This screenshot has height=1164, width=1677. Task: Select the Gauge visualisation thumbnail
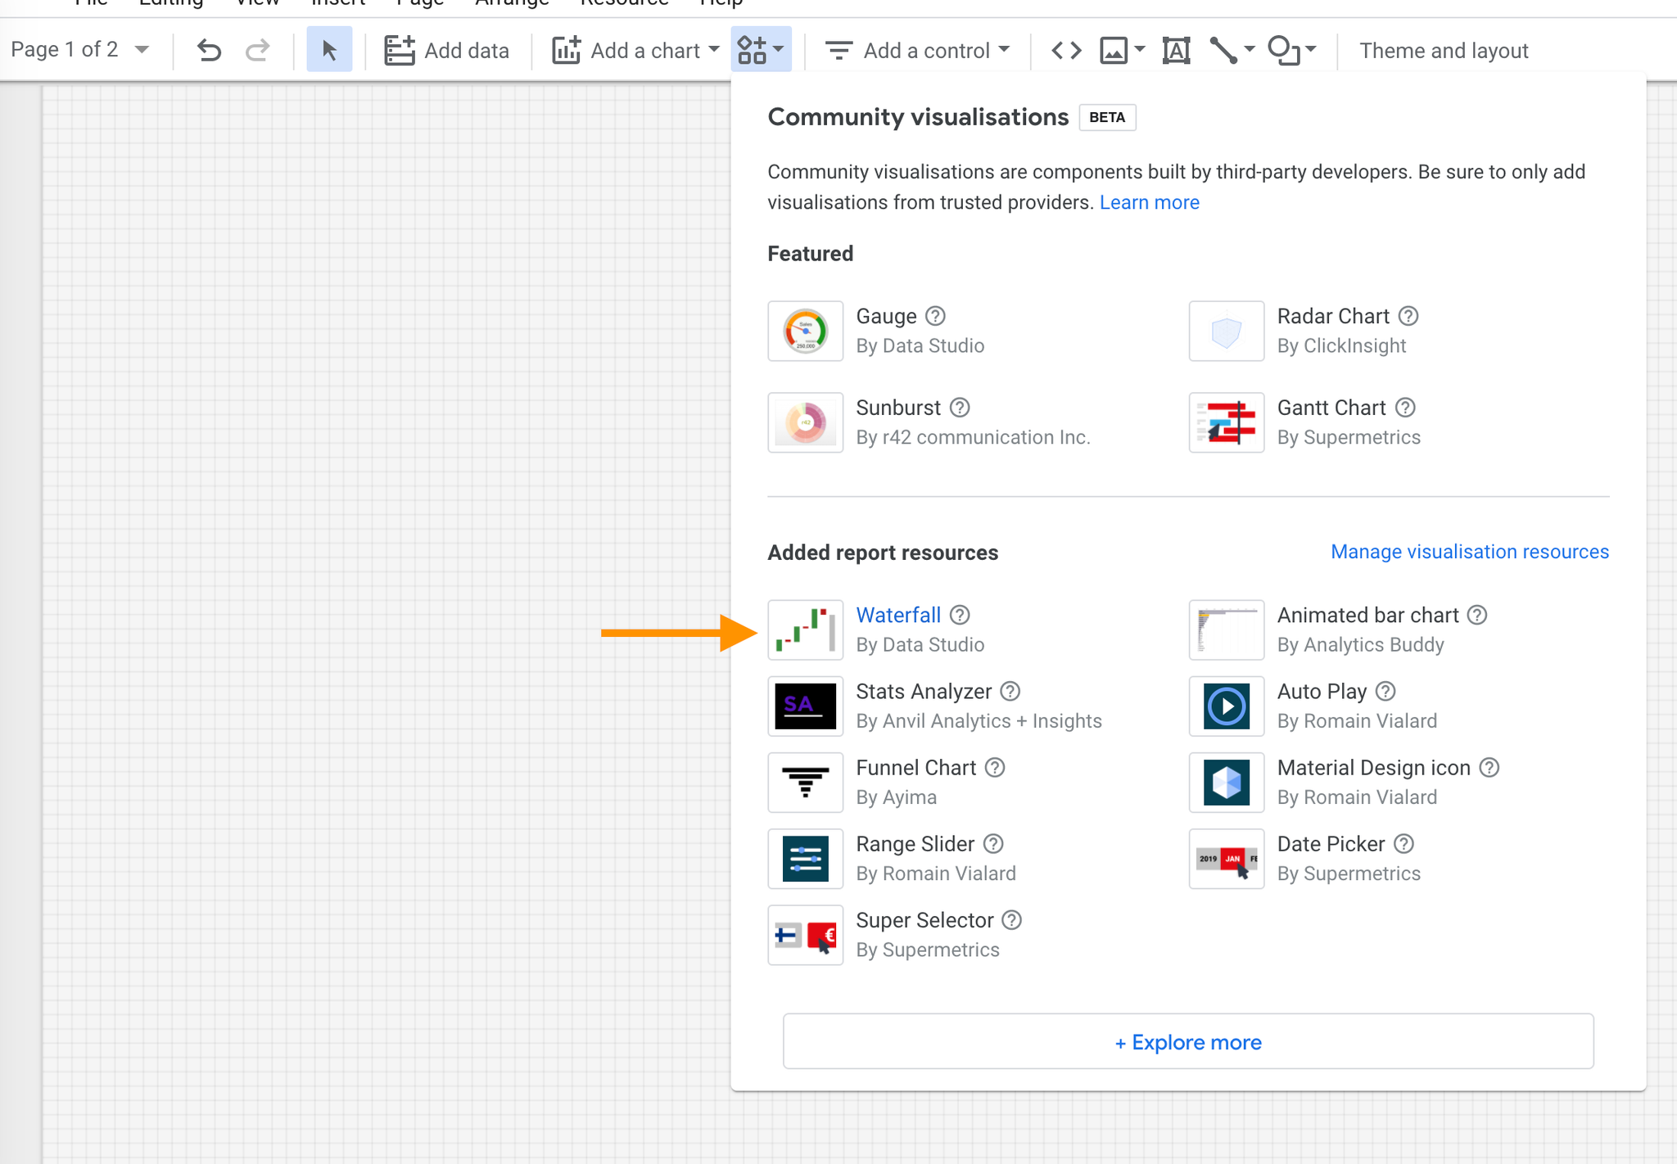tap(805, 331)
